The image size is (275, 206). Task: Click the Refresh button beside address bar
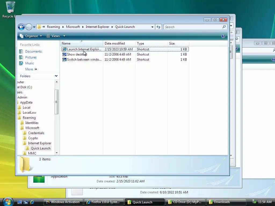point(158,27)
